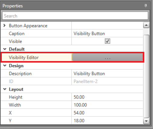The height and width of the screenshot is (129, 153).
Task: Click the scroll down arrow
Action: point(146,121)
